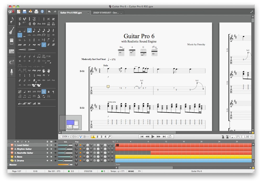Apply the 8va octave marking
The width and height of the screenshot is (262, 183).
[39, 24]
